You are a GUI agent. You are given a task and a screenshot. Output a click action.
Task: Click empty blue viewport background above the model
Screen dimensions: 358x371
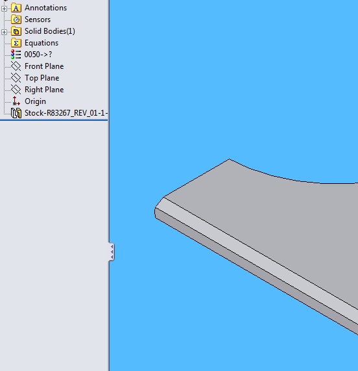233,78
